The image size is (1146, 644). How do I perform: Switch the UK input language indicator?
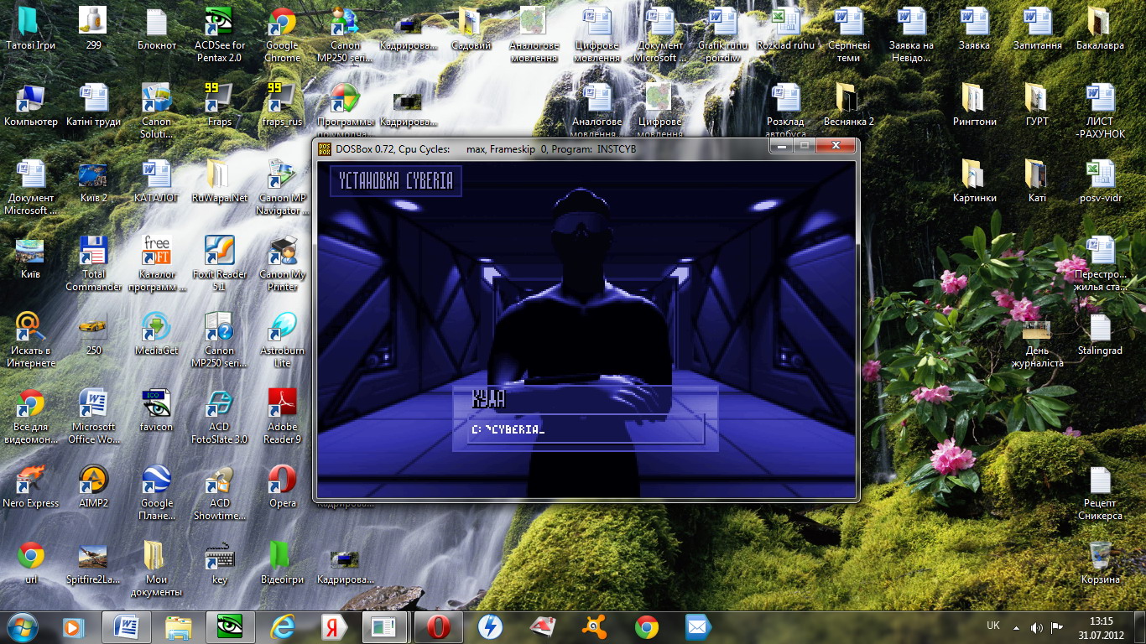[x=993, y=626]
